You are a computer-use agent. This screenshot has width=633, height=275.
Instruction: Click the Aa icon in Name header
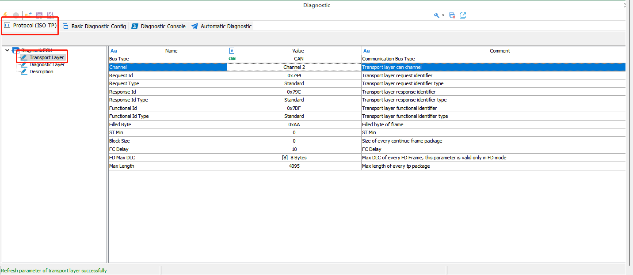[114, 51]
